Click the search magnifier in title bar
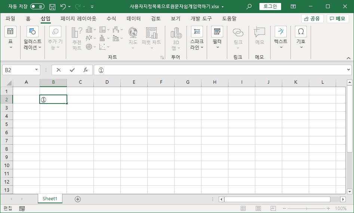This screenshot has height=213, width=354. click(x=249, y=7)
